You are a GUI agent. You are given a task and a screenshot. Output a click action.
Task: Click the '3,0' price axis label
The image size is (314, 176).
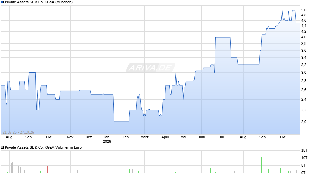pos(304,73)
